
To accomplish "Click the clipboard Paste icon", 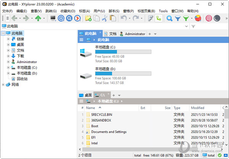I will coord(113,18).
